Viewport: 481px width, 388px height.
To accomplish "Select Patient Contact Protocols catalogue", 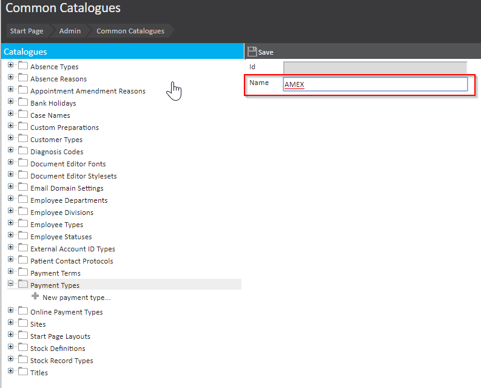I will point(72,261).
